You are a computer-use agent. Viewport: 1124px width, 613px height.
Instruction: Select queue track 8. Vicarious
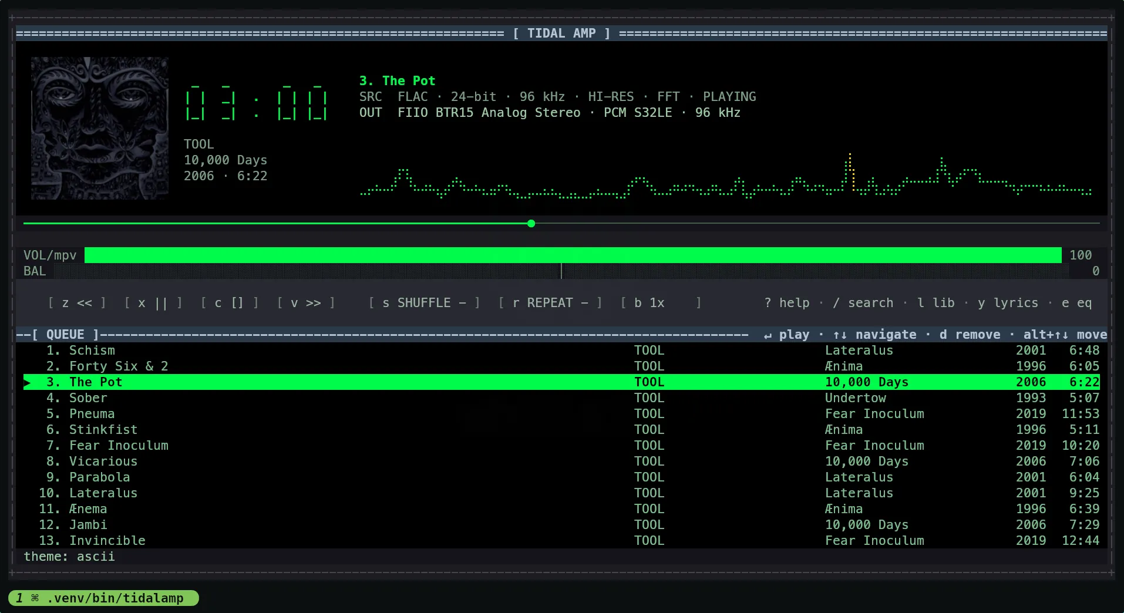(x=561, y=462)
